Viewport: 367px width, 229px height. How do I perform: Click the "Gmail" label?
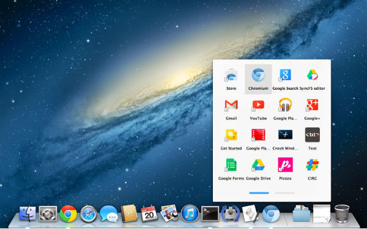(x=231, y=118)
